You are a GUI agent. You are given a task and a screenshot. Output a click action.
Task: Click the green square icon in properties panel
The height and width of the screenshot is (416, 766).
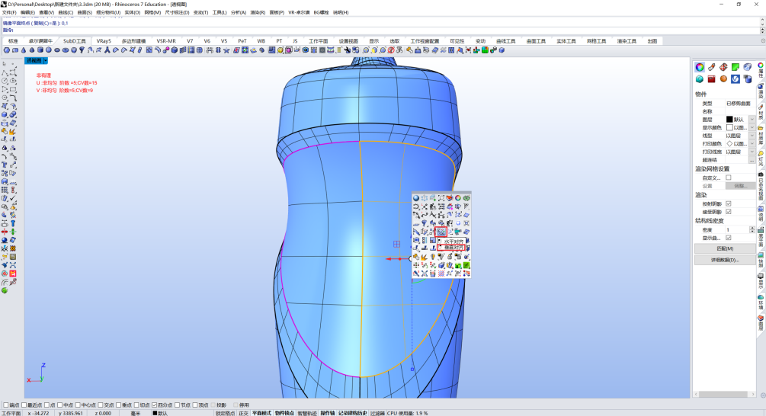pyautogui.click(x=736, y=67)
